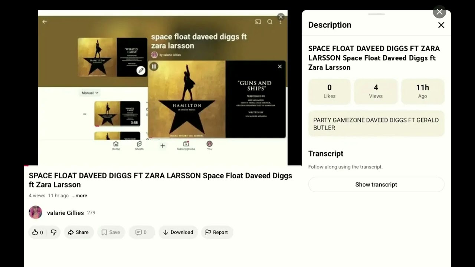Image resolution: width=475 pixels, height=267 pixels.
Task: Click the subscriber count 279
Action: pyautogui.click(x=91, y=213)
